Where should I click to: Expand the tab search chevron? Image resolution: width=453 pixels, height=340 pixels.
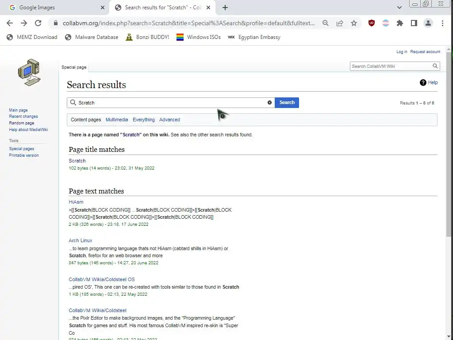[399, 8]
